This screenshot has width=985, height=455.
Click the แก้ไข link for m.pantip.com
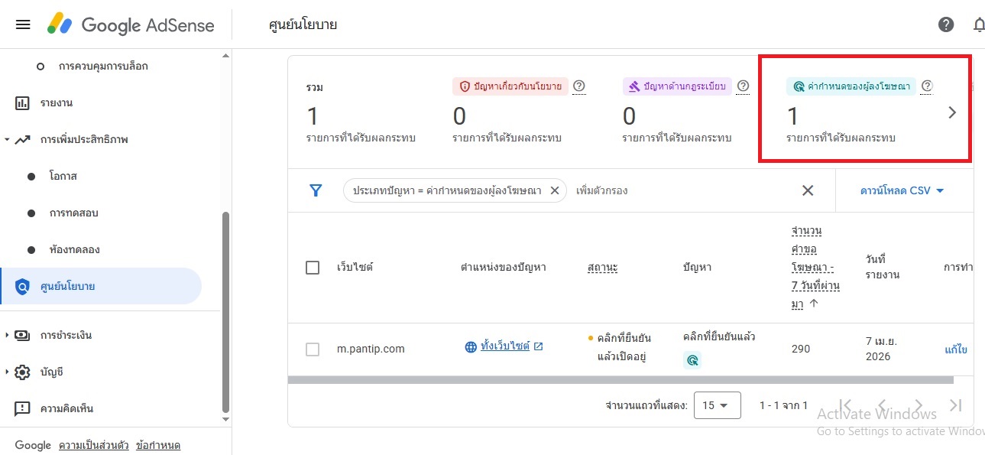956,349
